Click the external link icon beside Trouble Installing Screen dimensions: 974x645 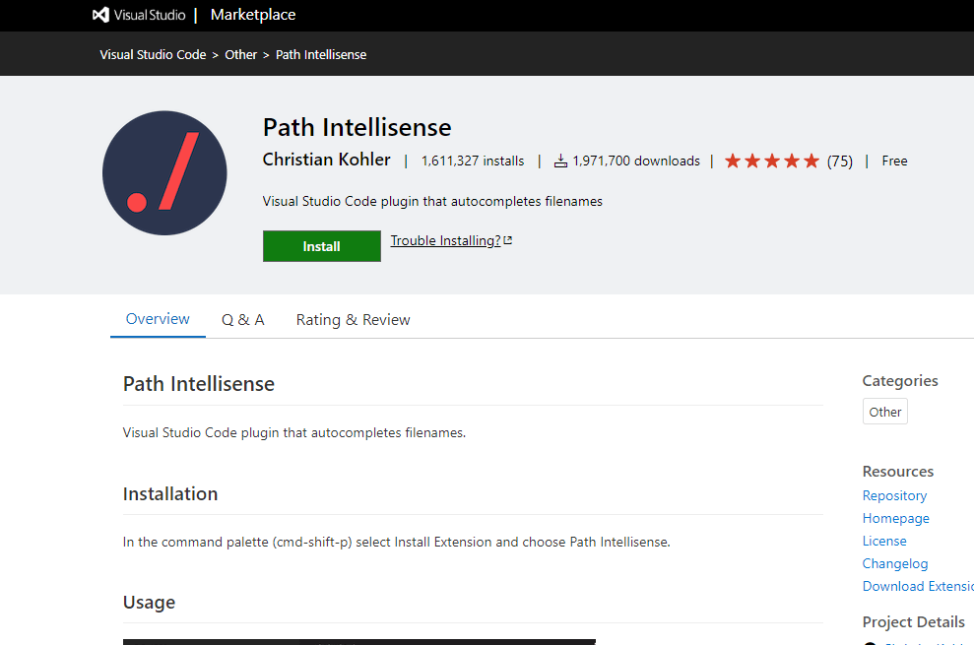pyautogui.click(x=508, y=240)
